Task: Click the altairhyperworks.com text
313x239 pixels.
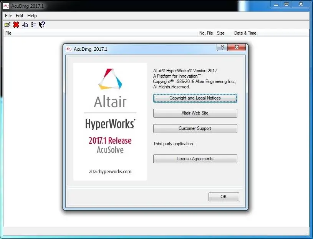Action: click(x=110, y=171)
